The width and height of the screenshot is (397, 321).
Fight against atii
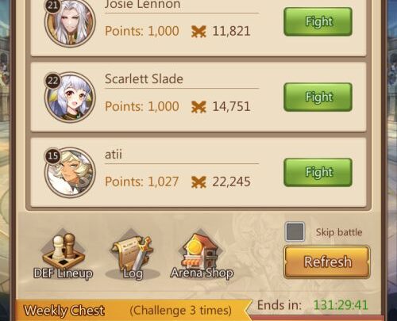click(318, 172)
